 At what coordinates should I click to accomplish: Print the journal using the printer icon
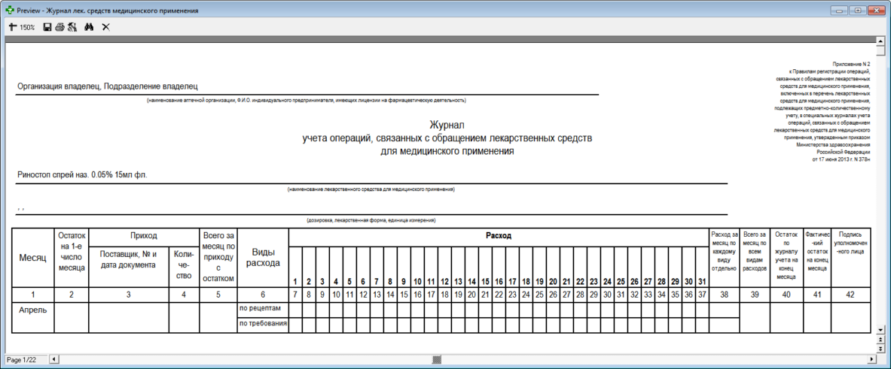coord(60,26)
